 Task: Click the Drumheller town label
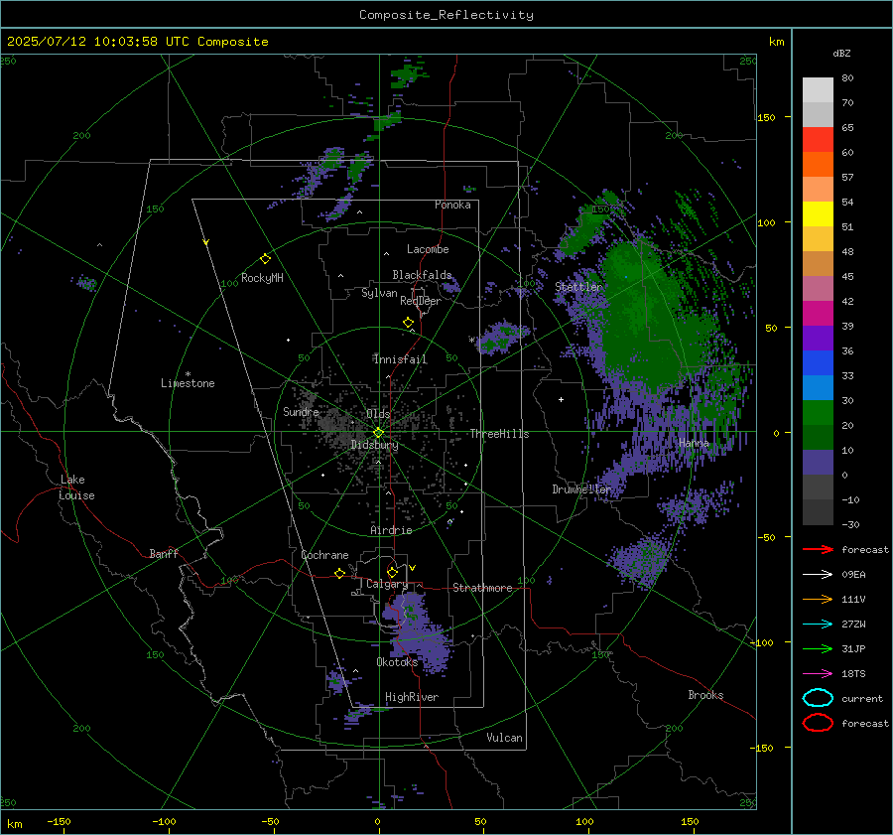point(582,489)
